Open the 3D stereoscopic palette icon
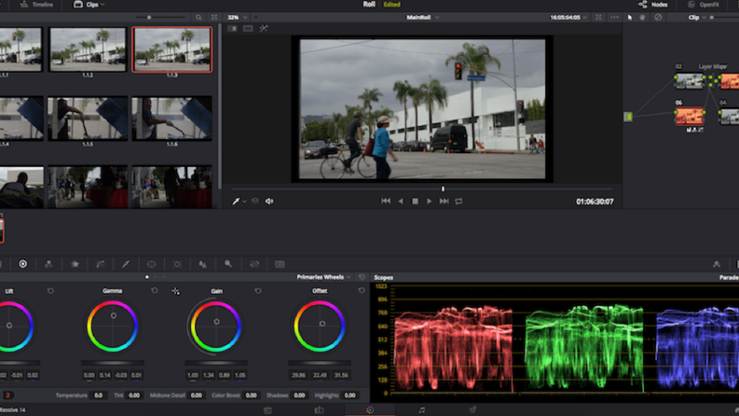The image size is (739, 416). [x=280, y=264]
